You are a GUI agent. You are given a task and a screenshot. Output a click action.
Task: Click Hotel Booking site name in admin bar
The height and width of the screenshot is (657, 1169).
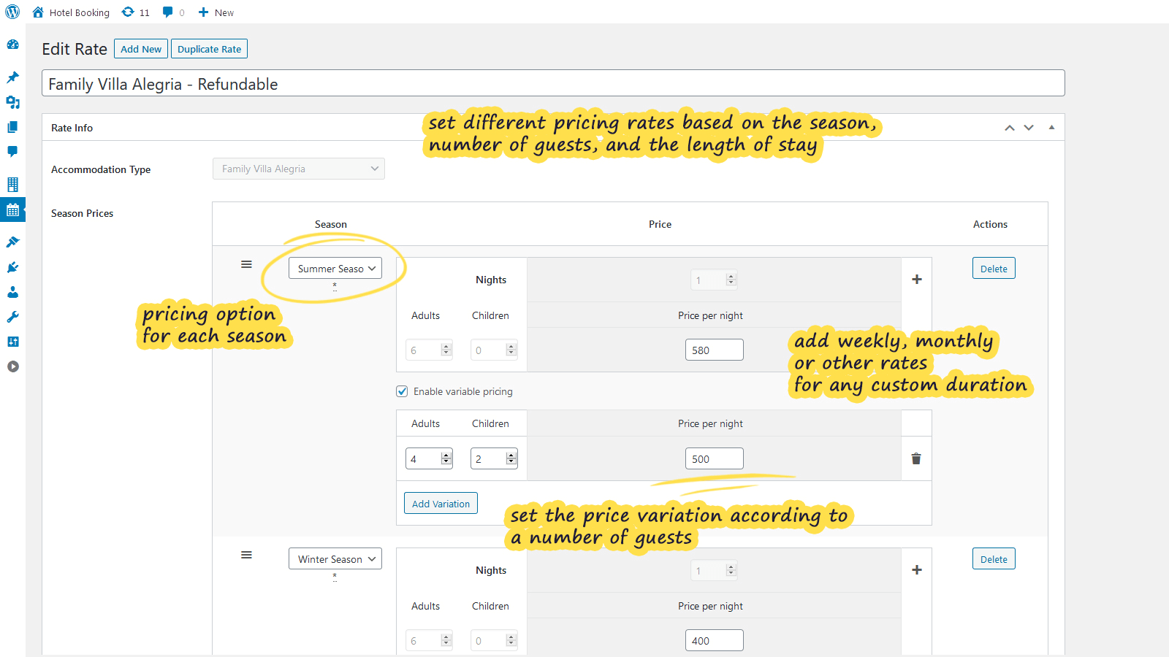pyautogui.click(x=79, y=12)
